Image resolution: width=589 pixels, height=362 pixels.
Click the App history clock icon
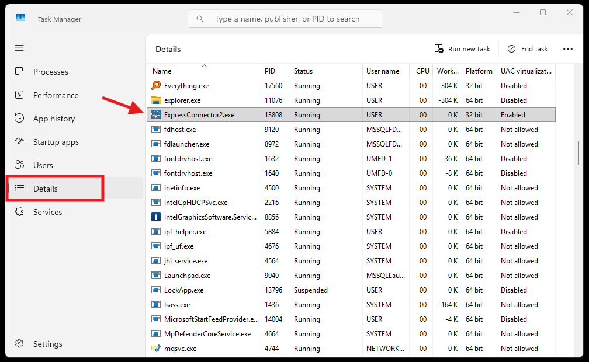[x=19, y=118]
